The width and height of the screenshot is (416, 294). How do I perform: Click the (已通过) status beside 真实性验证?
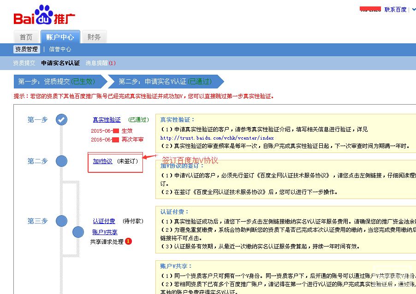138,120
